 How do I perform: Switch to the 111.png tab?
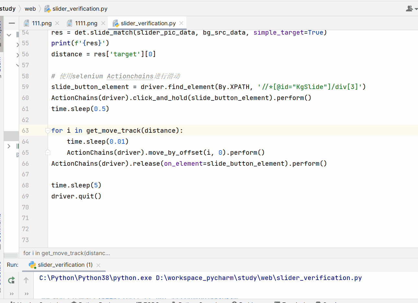click(x=42, y=23)
